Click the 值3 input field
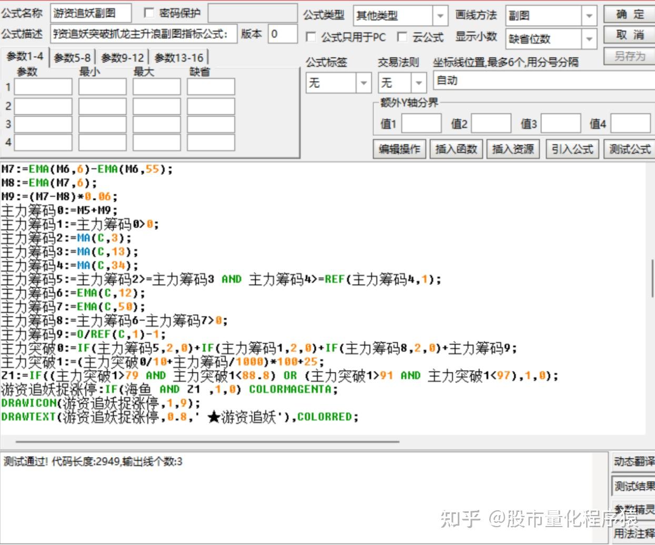655x545 pixels. tap(561, 123)
